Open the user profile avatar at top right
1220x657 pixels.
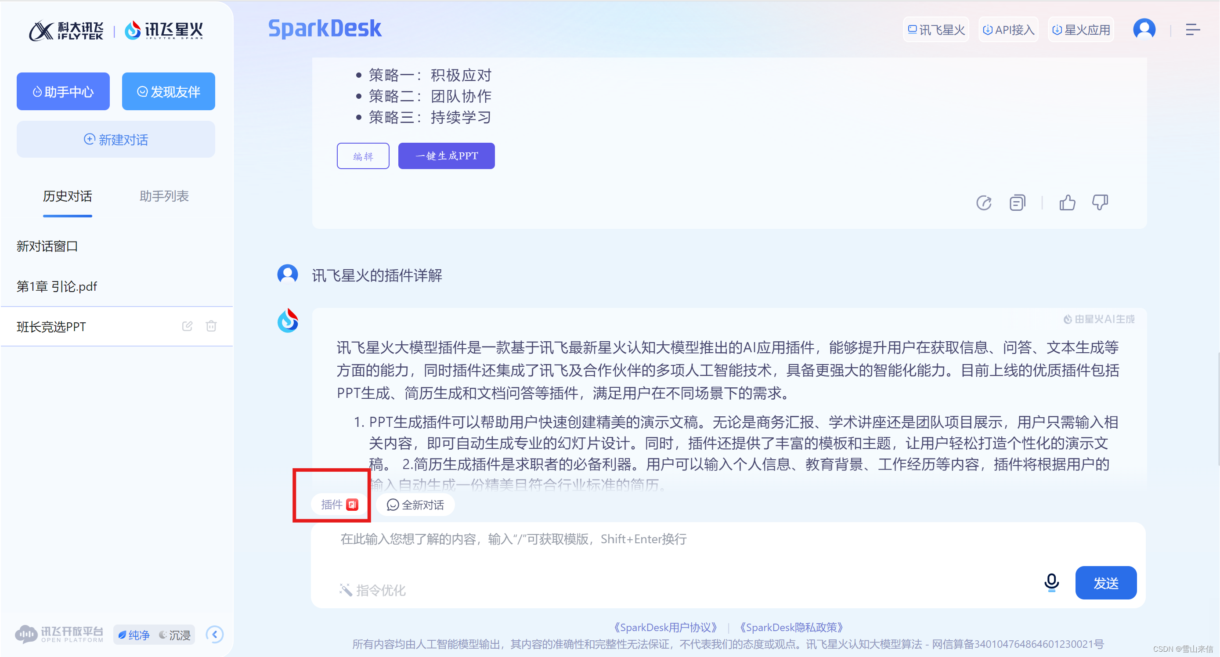point(1144,30)
